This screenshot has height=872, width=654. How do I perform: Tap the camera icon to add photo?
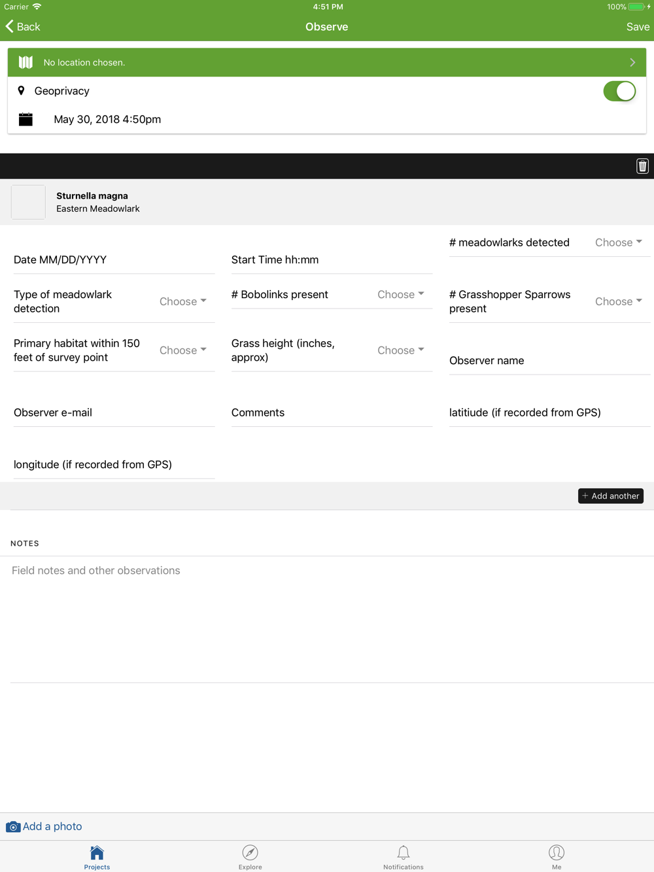coord(13,827)
